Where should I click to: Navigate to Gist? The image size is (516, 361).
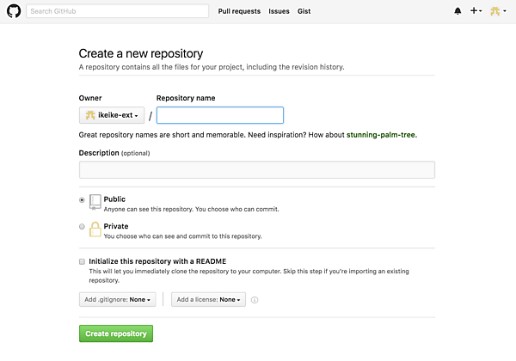point(304,11)
